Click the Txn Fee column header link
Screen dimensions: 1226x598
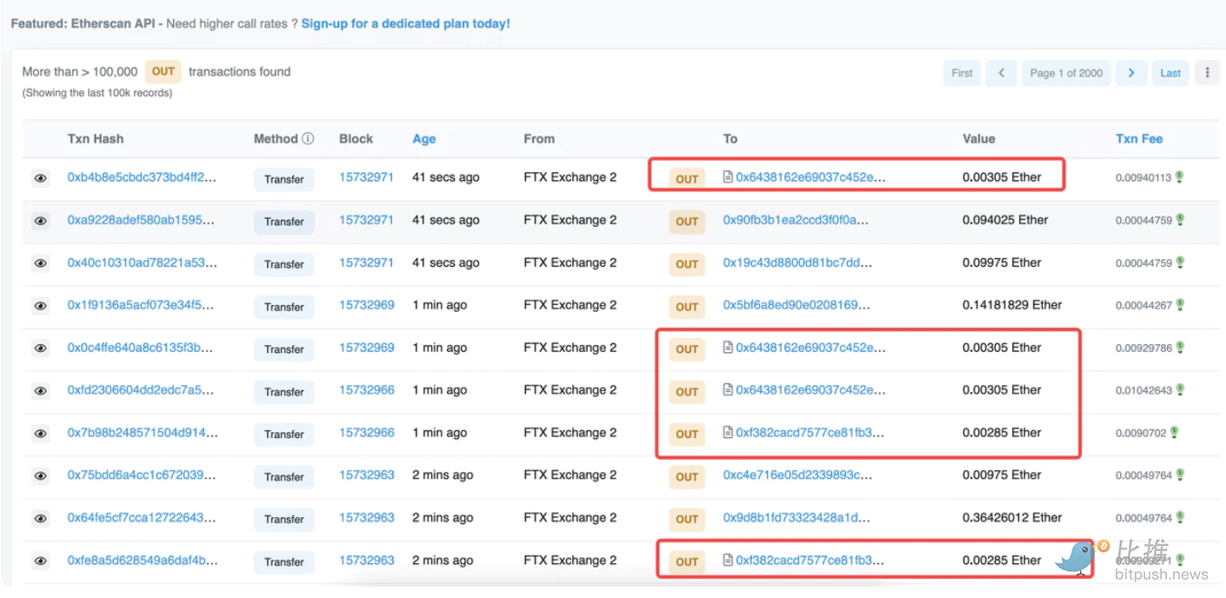click(x=1139, y=139)
